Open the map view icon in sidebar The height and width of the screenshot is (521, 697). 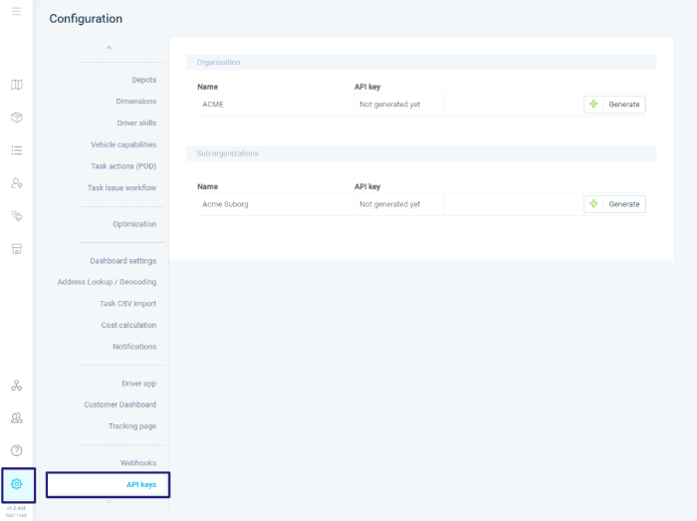(x=17, y=85)
